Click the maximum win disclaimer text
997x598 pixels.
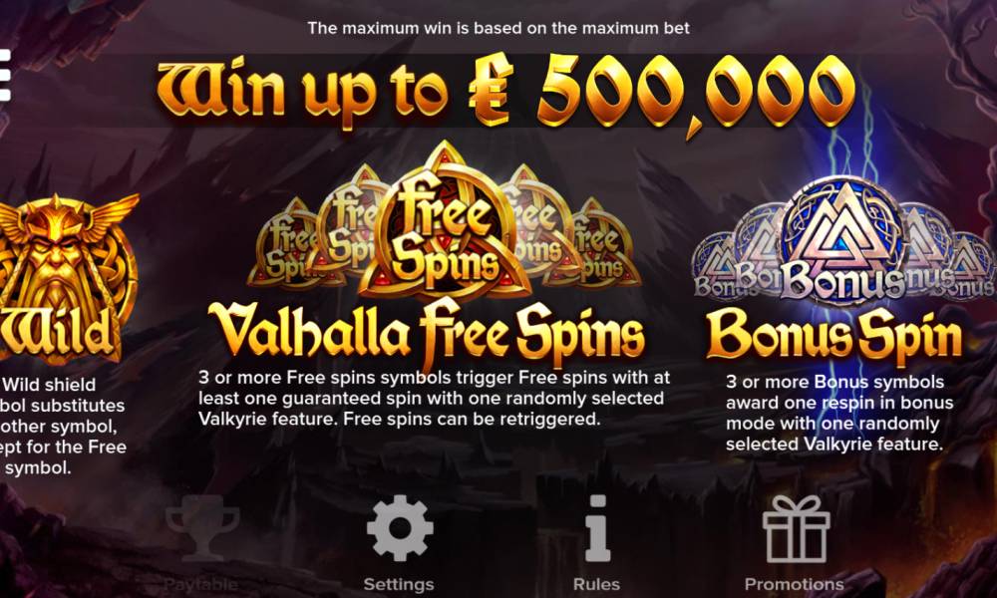(x=498, y=28)
